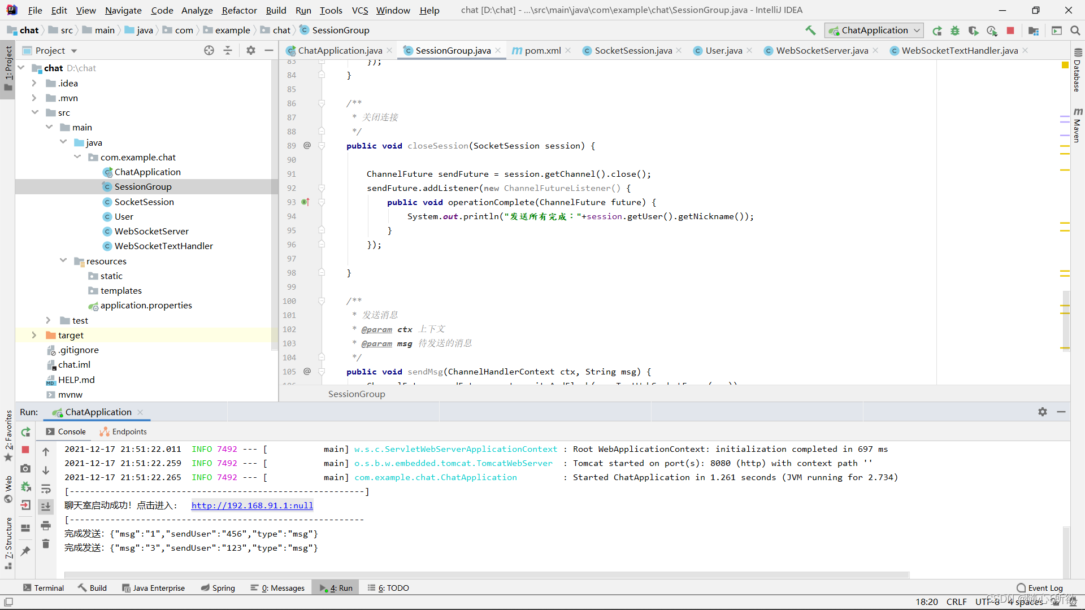Screen dimensions: 1085x610
Task: Click the console horizontal scrollbar
Action: (487, 575)
